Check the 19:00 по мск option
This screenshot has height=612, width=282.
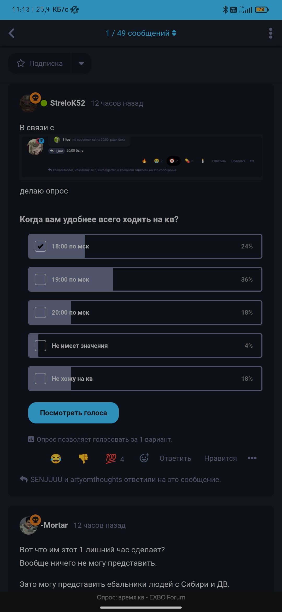point(40,279)
